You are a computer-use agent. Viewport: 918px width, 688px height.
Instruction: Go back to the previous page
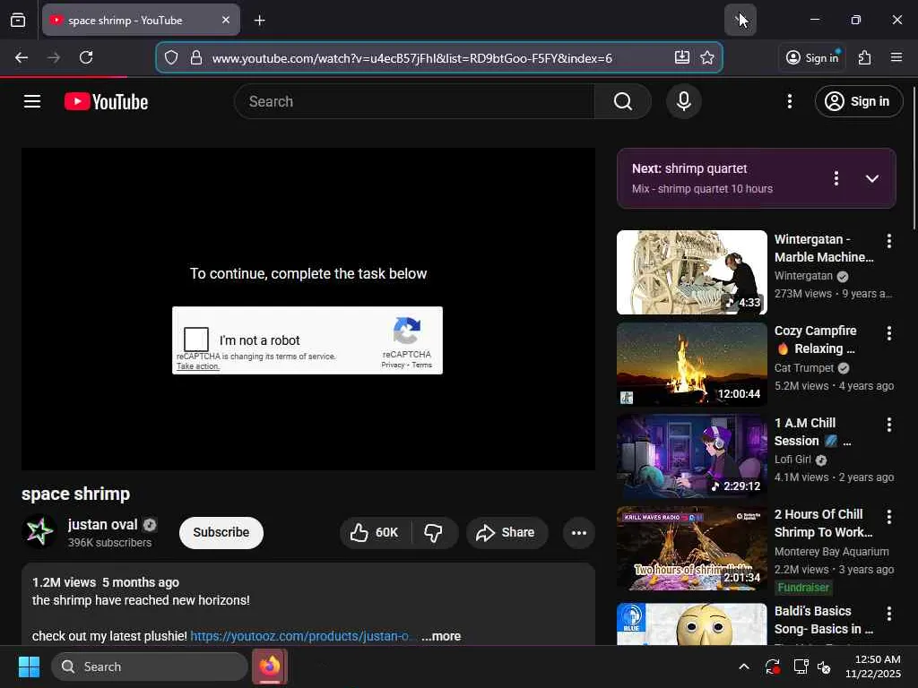[x=22, y=57]
